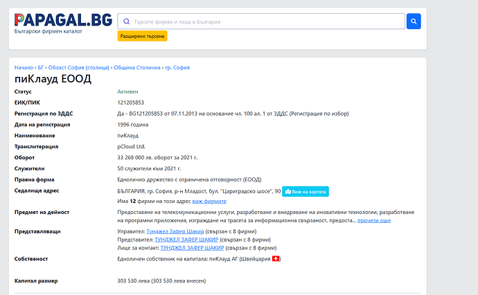Click the Оборот field label

pyautogui.click(x=24, y=158)
